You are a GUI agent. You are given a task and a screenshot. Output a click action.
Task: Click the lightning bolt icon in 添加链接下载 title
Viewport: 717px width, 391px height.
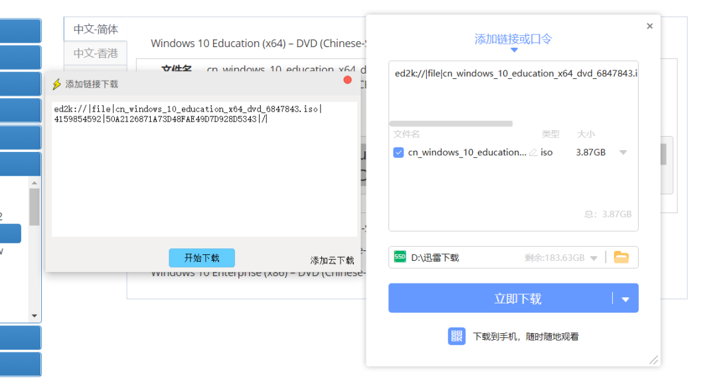tap(56, 84)
